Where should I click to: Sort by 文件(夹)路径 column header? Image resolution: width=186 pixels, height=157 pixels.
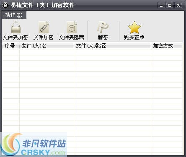(x=112, y=46)
